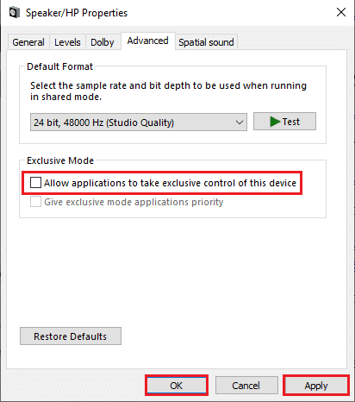Screen dimensions: 355x402
Task: Click the green play triangle on Test
Action: tap(275, 122)
